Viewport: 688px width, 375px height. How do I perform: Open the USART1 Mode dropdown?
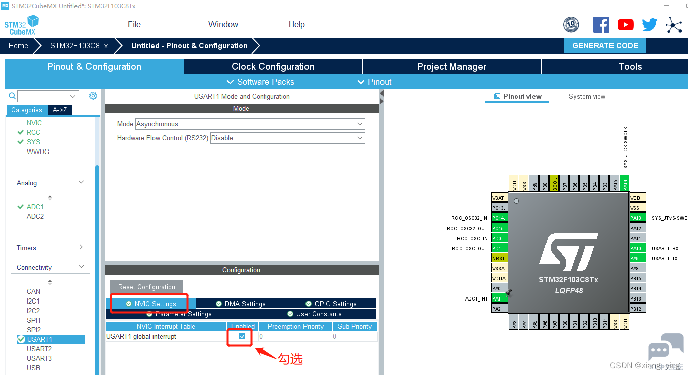click(x=250, y=124)
